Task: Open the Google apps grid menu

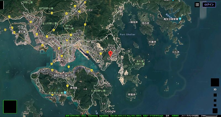Action: point(197,5)
